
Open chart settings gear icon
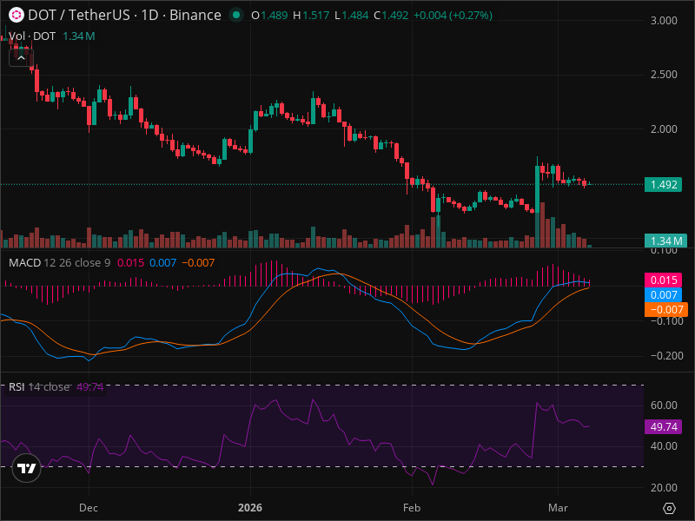click(669, 508)
